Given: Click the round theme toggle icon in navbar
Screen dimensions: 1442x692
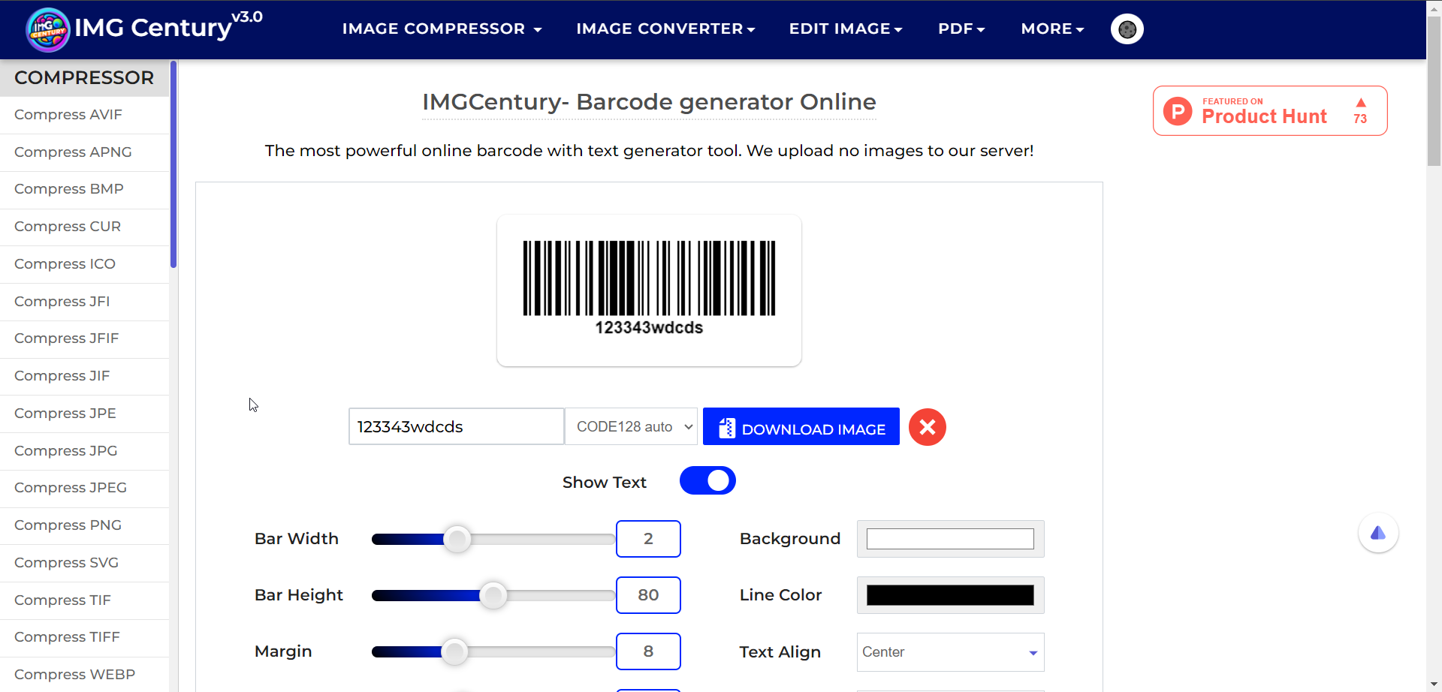Looking at the screenshot, I should pos(1127,29).
